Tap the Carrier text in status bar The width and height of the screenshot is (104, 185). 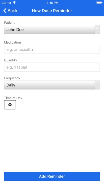tap(6, 3)
